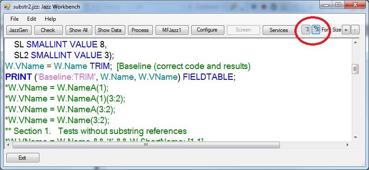
Task: Open the Help menu
Action: 50,19
